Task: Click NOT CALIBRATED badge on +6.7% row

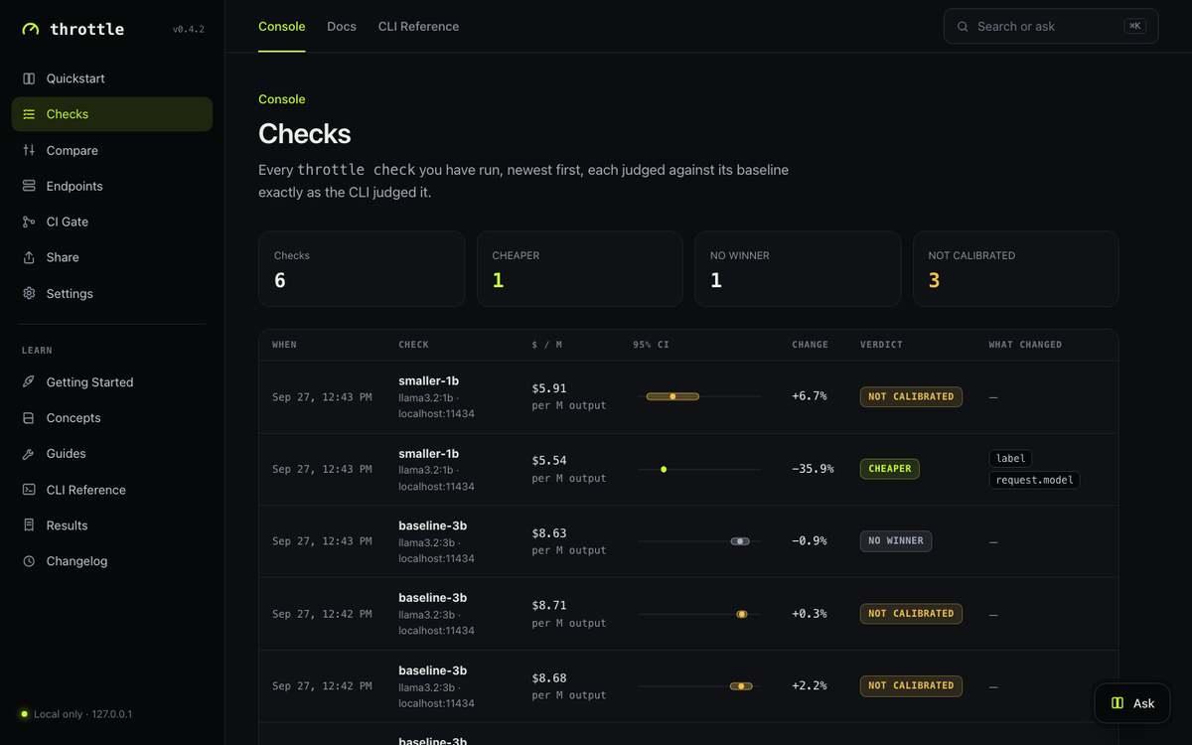Action: 911,396
